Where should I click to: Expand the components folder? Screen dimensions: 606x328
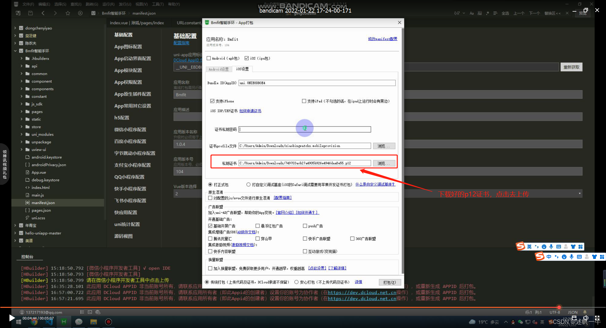coord(21,89)
